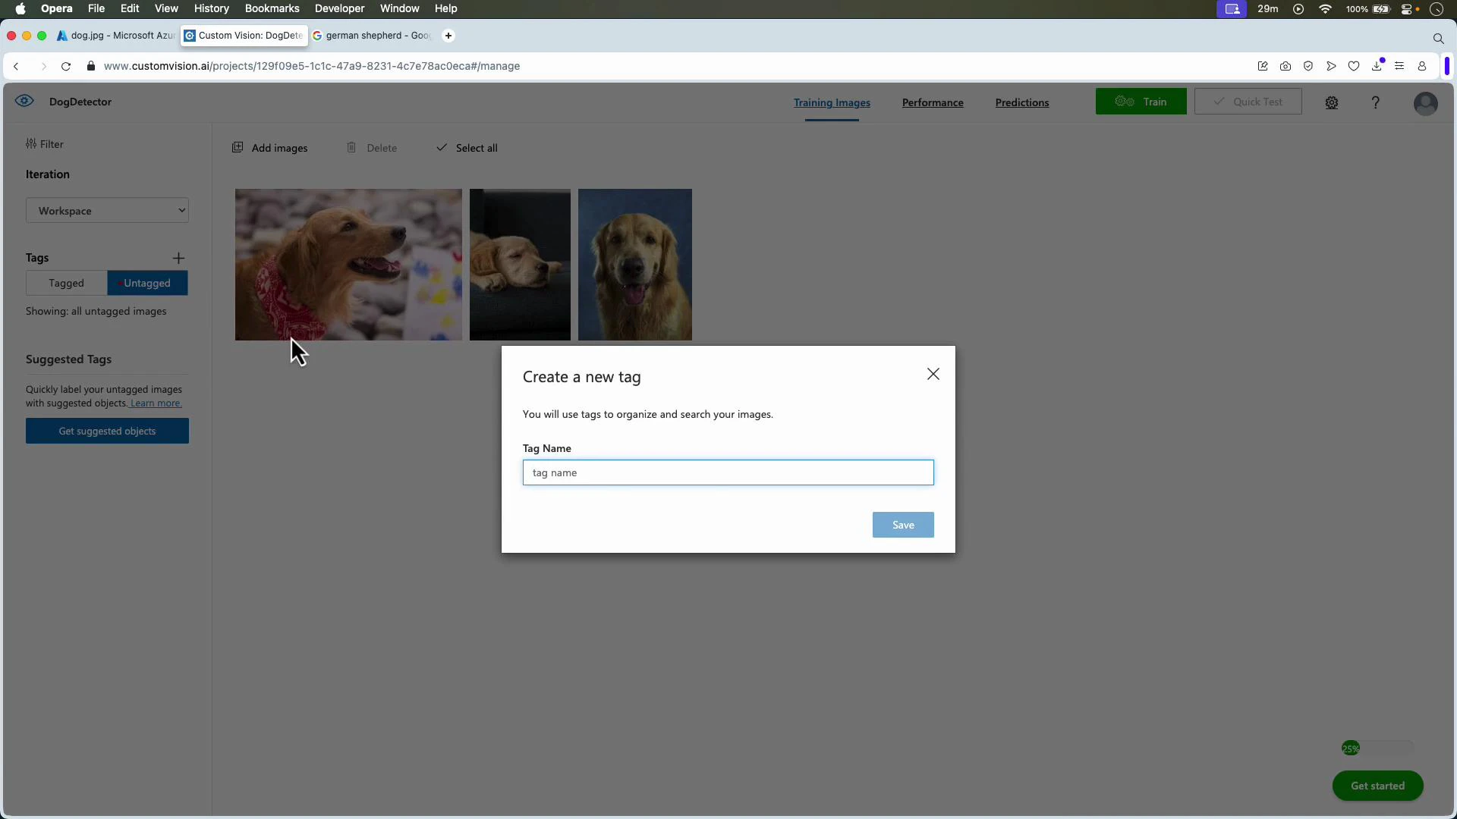The image size is (1457, 819).
Task: Open Opera easy setup sliders icon
Action: coord(1399,66)
